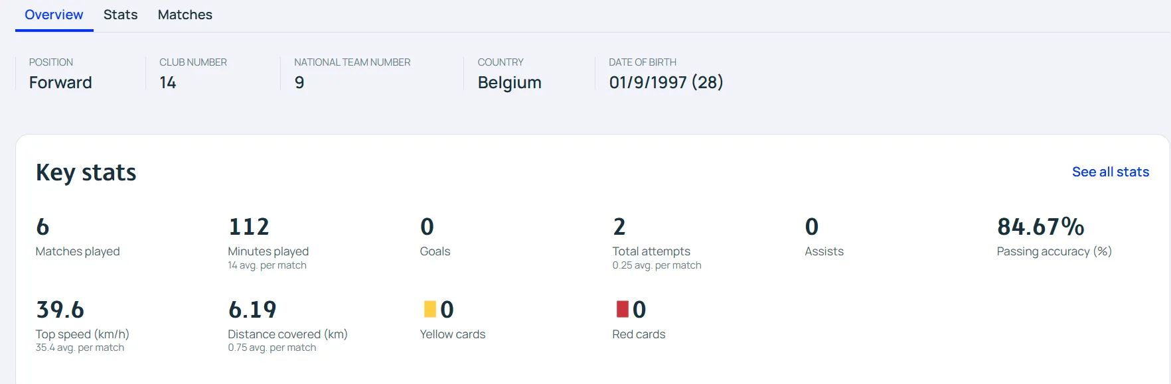
Task: Click the Matches played stat label
Action: [78, 251]
